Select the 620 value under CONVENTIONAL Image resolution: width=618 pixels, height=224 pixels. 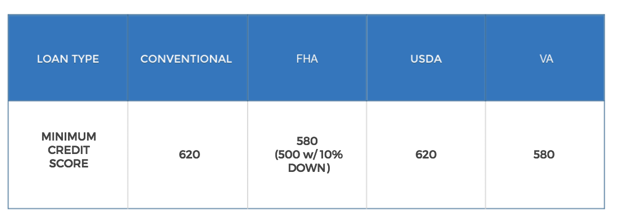(189, 155)
